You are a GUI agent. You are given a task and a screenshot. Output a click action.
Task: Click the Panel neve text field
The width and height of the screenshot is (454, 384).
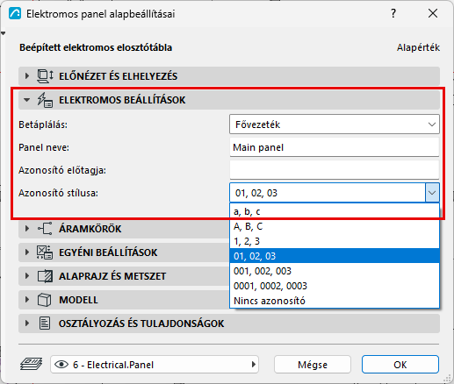pyautogui.click(x=335, y=147)
